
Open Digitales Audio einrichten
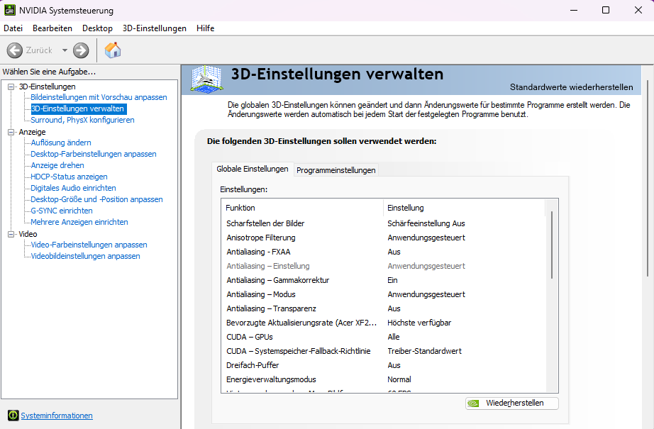[x=73, y=188]
